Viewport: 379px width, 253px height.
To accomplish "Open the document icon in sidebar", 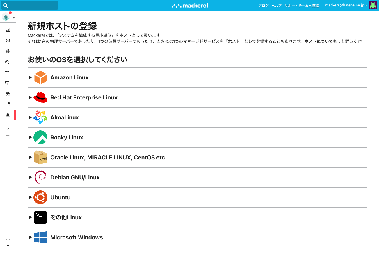I will coord(8,130).
